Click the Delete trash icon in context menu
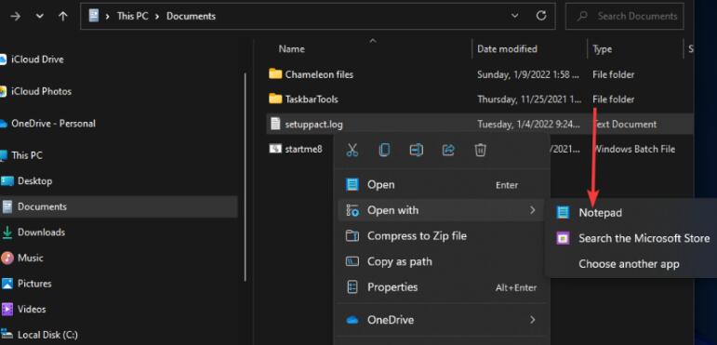This screenshot has width=717, height=345. (x=480, y=150)
